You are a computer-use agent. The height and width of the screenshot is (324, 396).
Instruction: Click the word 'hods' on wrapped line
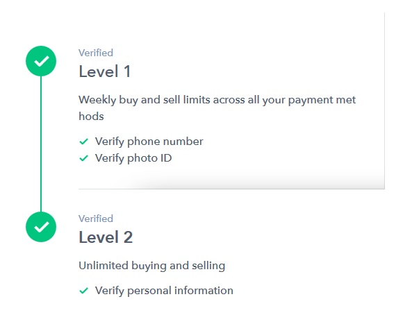click(91, 117)
